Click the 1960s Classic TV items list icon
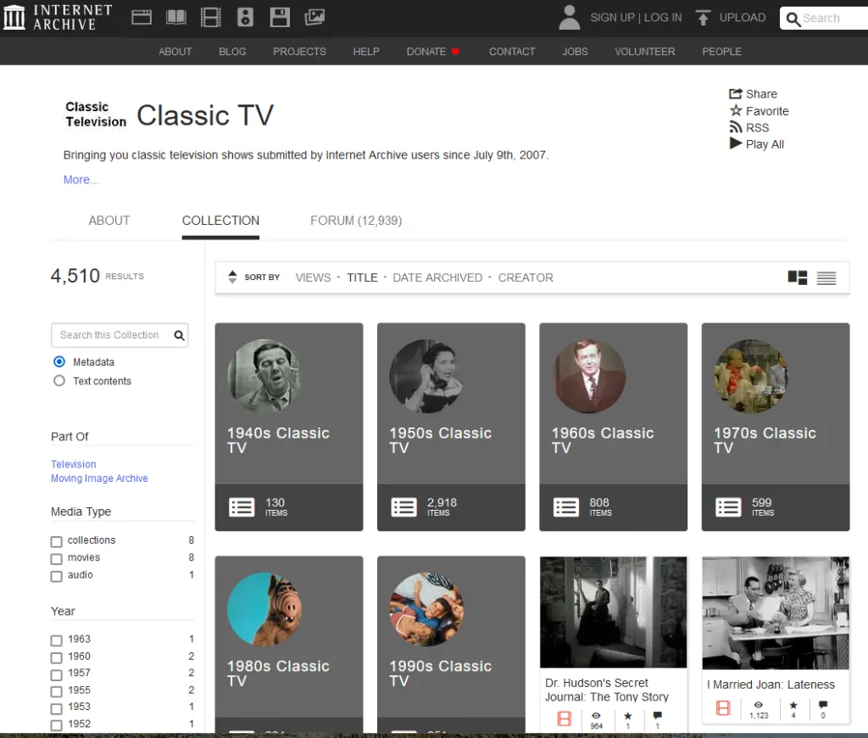The width and height of the screenshot is (868, 738). 565,507
